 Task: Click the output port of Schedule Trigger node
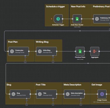(x=62, y=19)
